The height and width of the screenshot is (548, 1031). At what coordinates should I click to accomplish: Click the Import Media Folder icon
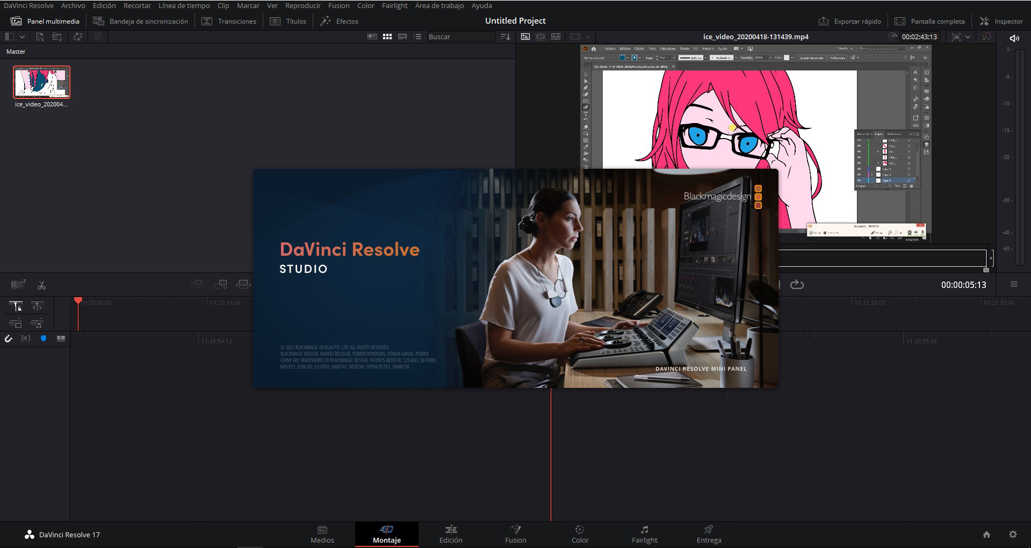[x=57, y=37]
